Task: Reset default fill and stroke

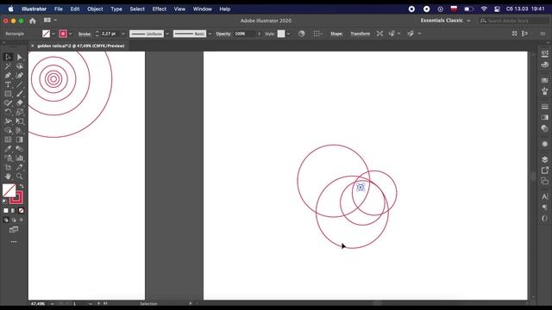Action: 4,201
